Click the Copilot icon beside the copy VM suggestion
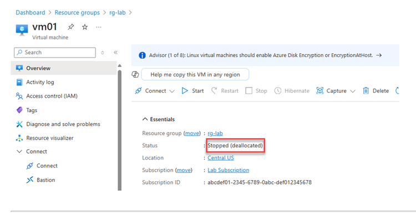416x224 pixels. [x=135, y=74]
